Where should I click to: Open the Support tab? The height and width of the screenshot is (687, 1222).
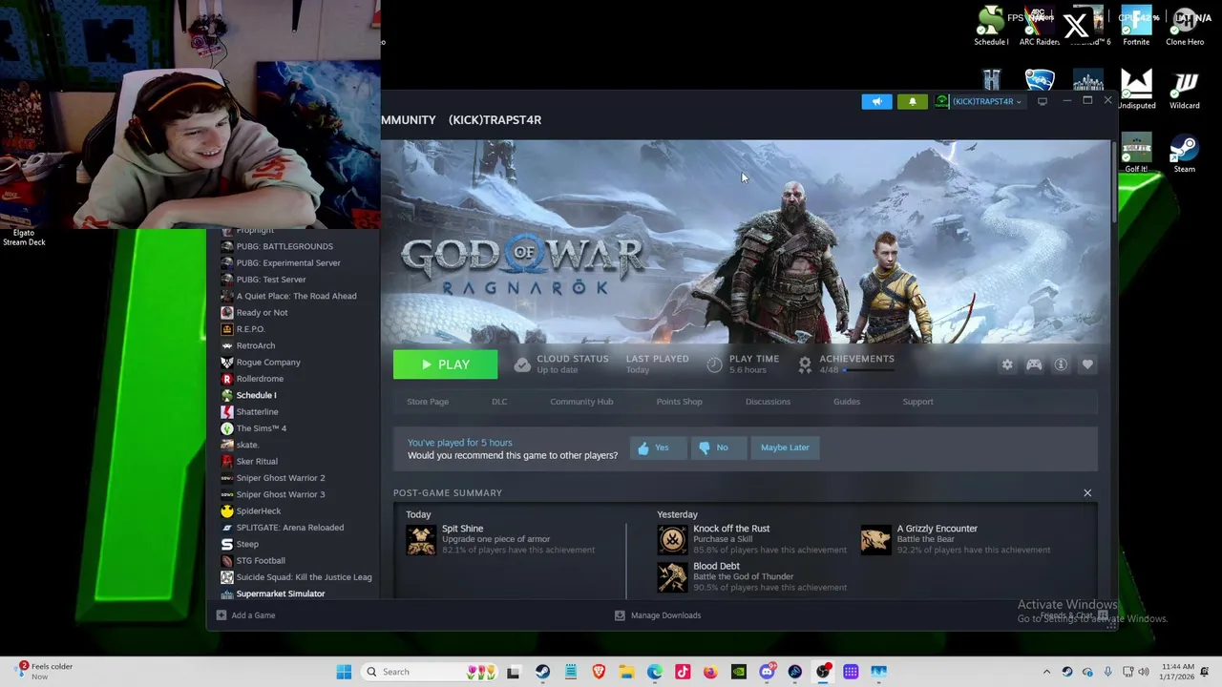pyautogui.click(x=917, y=402)
